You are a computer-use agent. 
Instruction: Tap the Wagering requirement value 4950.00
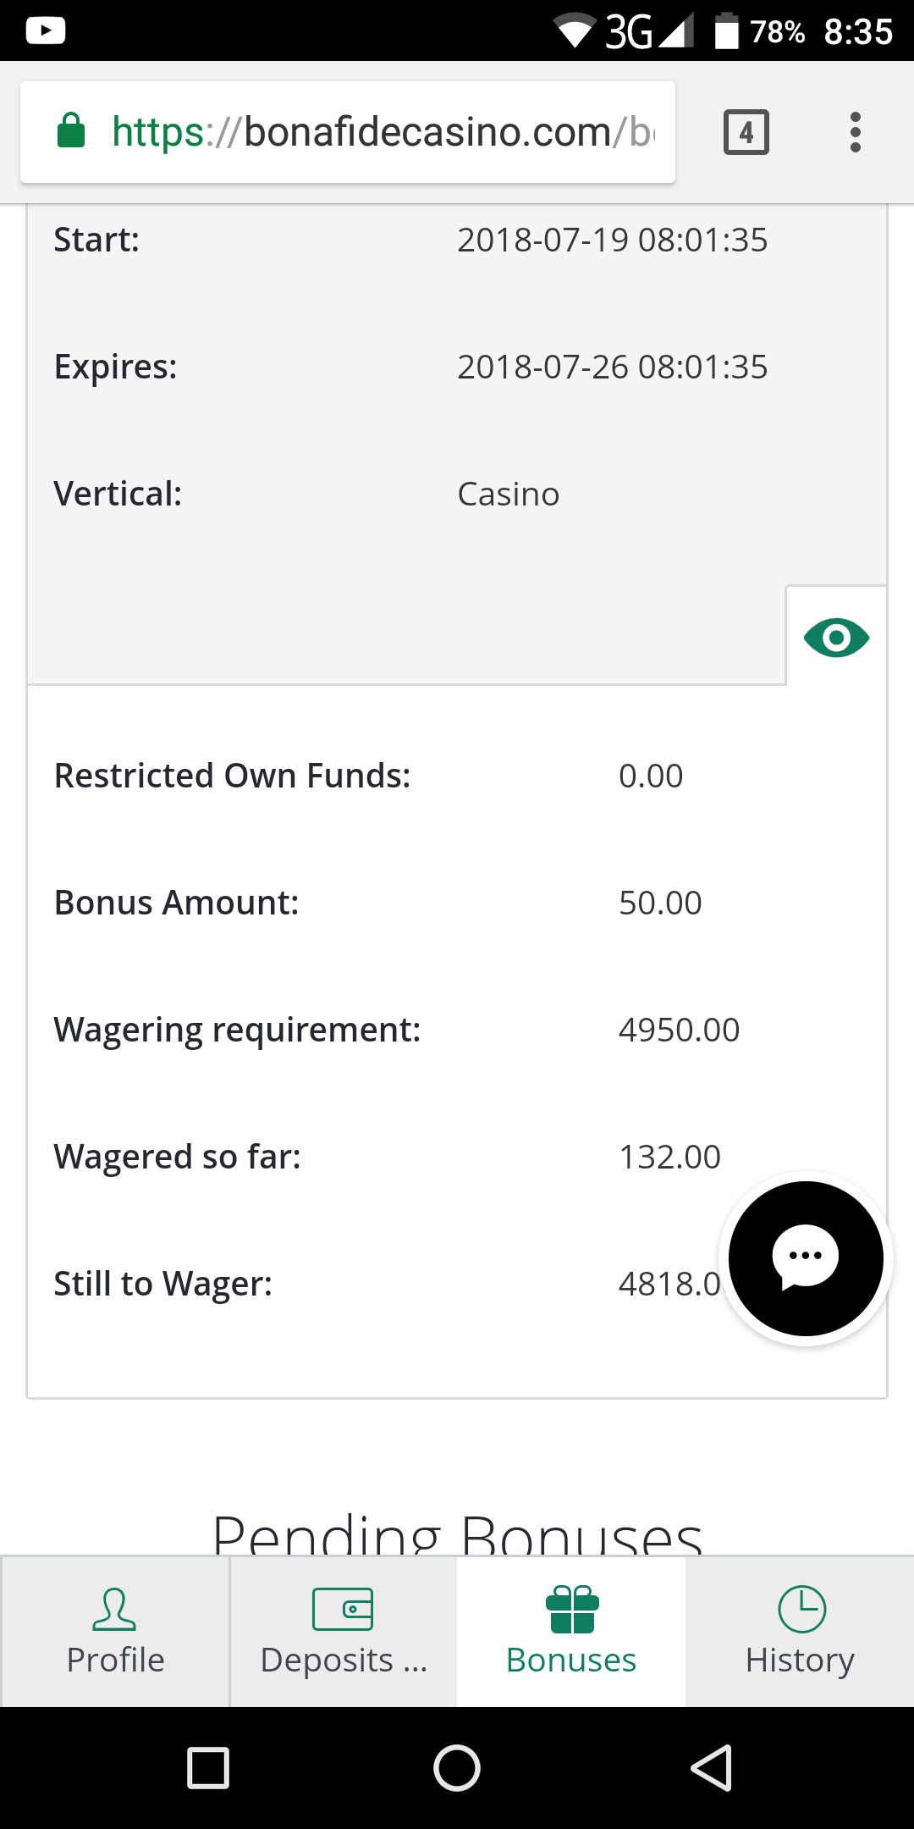pyautogui.click(x=679, y=1030)
